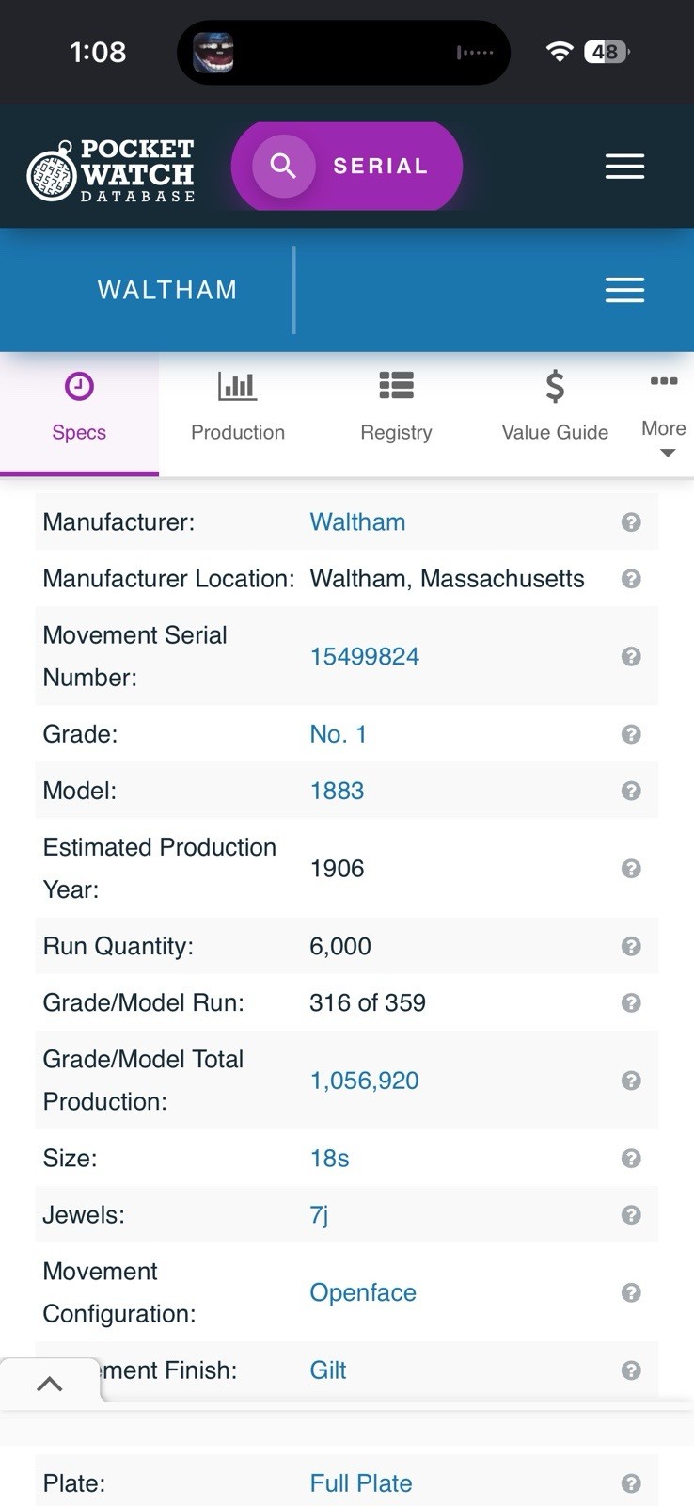Open the 18s size link

329,1158
